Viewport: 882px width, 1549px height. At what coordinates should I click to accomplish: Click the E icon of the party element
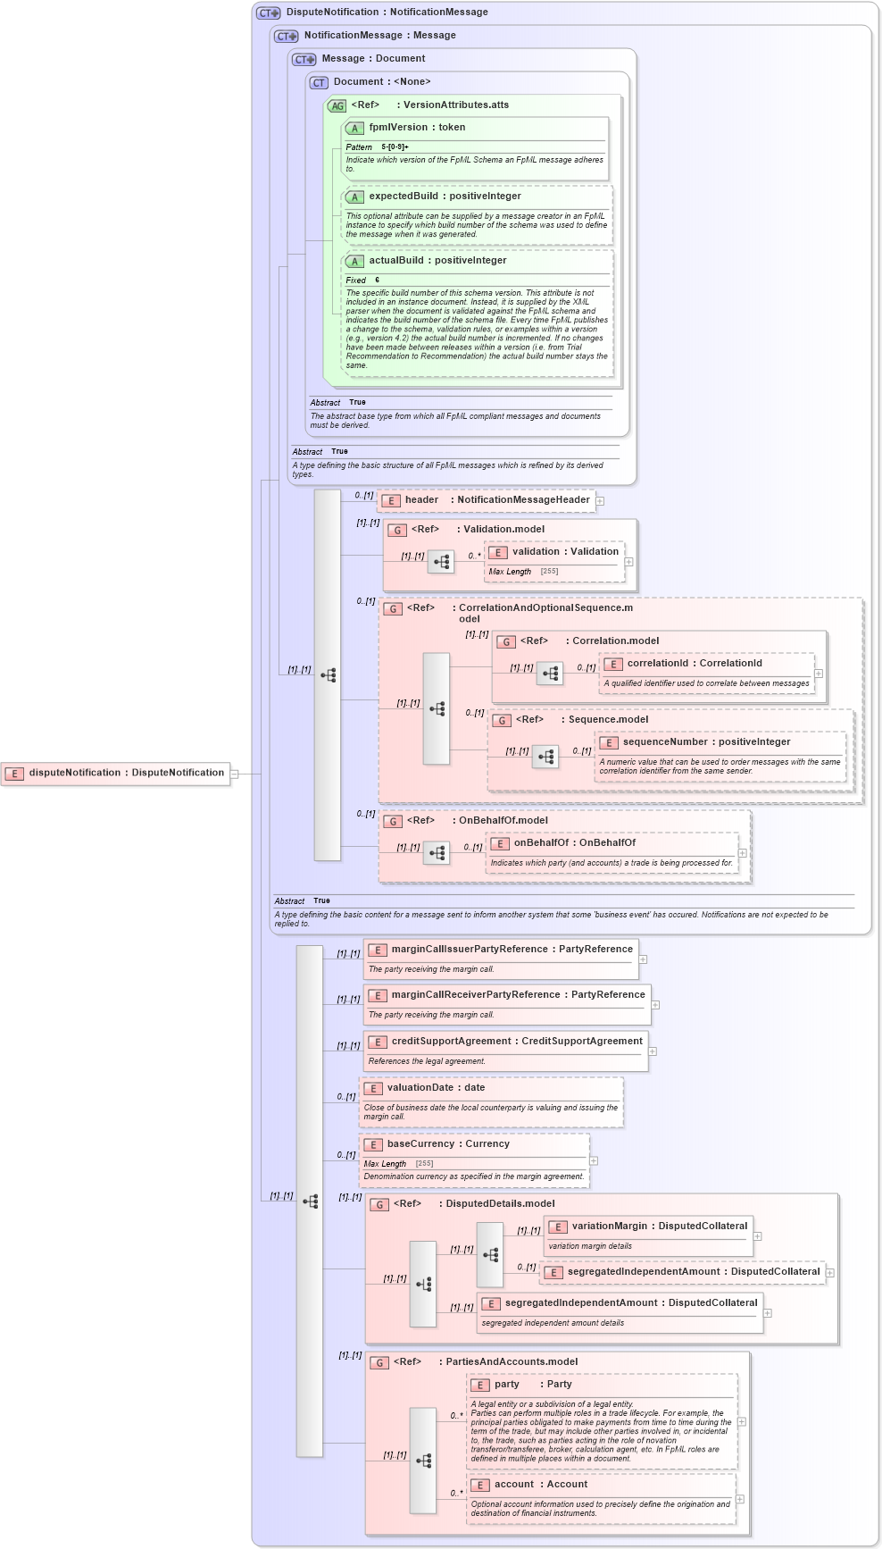pyautogui.click(x=480, y=1385)
